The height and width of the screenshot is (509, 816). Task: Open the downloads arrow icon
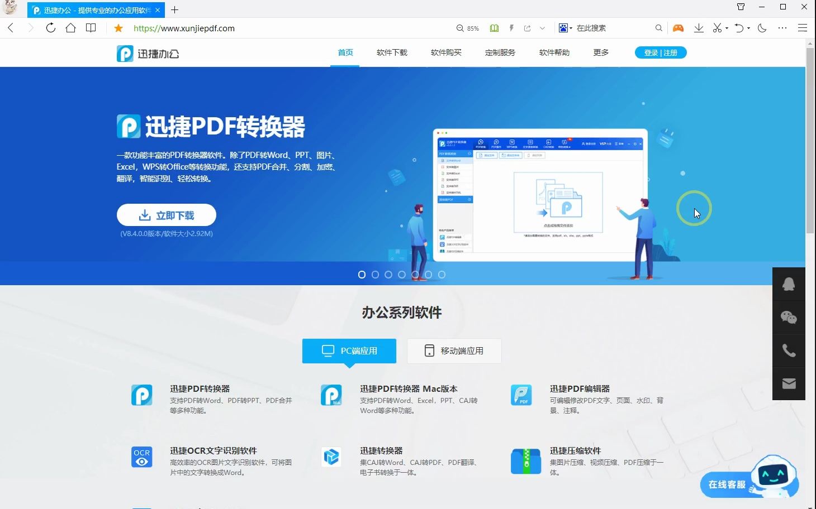pos(699,28)
